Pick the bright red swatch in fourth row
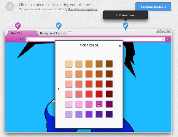The width and height of the screenshot is (178, 137). pos(99,94)
